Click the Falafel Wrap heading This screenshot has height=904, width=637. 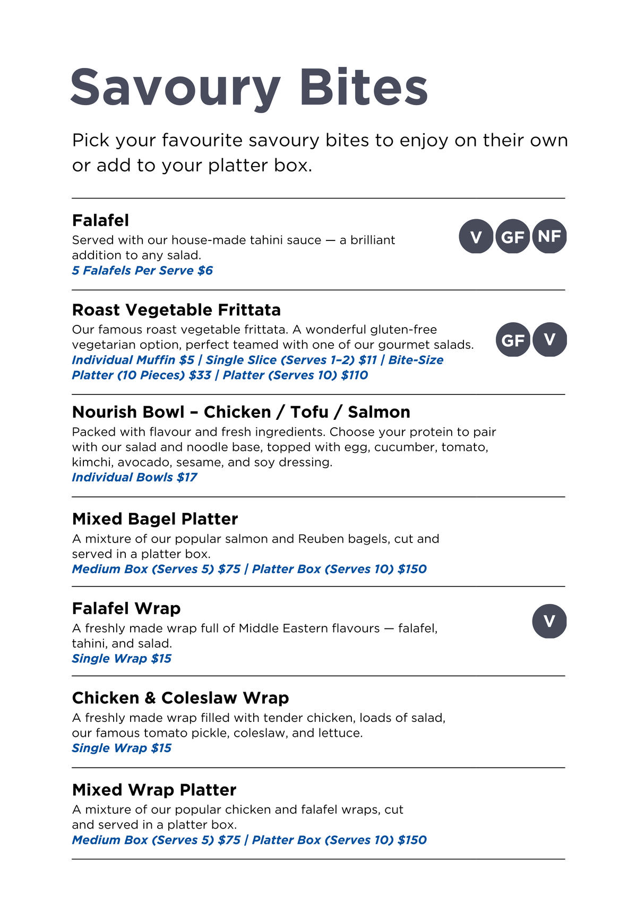(126, 609)
